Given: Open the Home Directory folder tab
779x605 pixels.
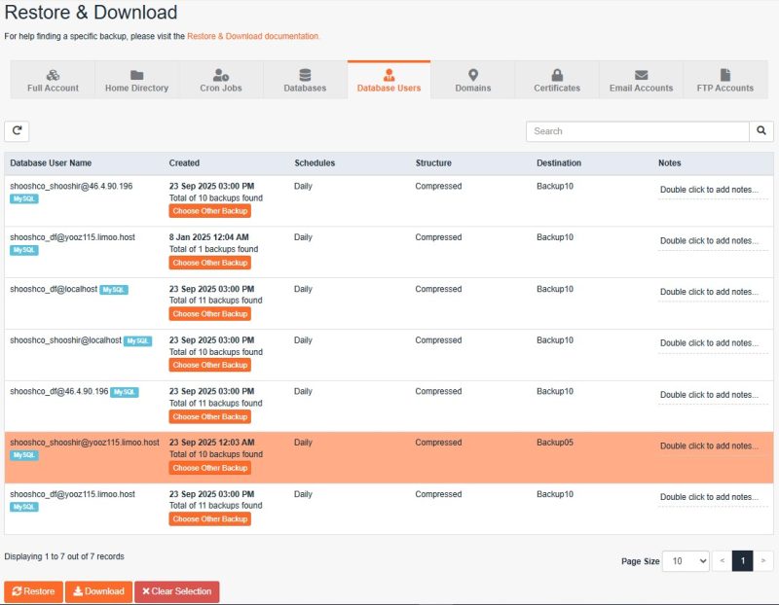Looking at the screenshot, I should 136,81.
